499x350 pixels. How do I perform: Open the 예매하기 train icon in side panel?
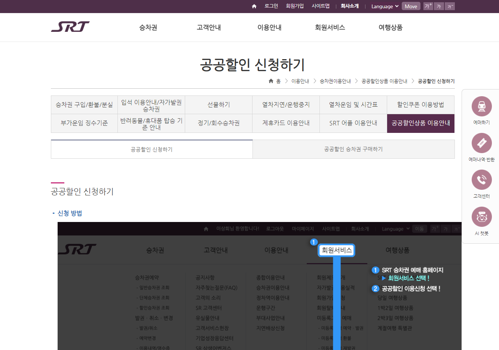pos(481,106)
